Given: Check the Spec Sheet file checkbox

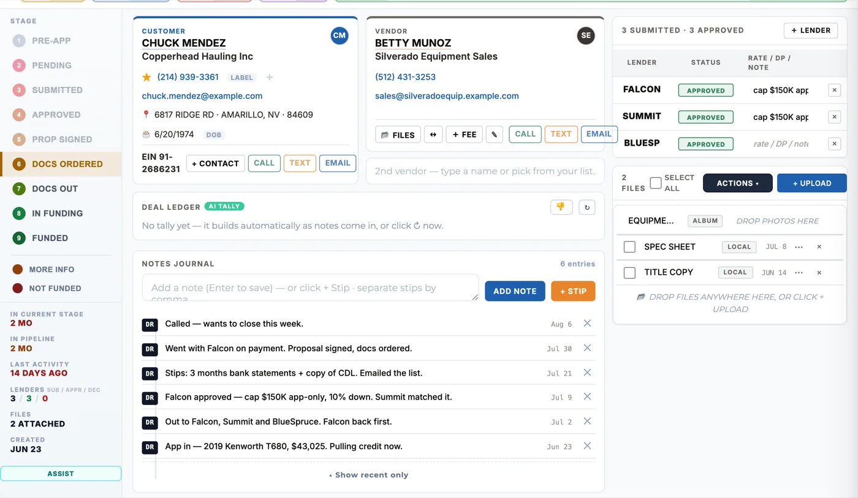Looking at the screenshot, I should [629, 247].
